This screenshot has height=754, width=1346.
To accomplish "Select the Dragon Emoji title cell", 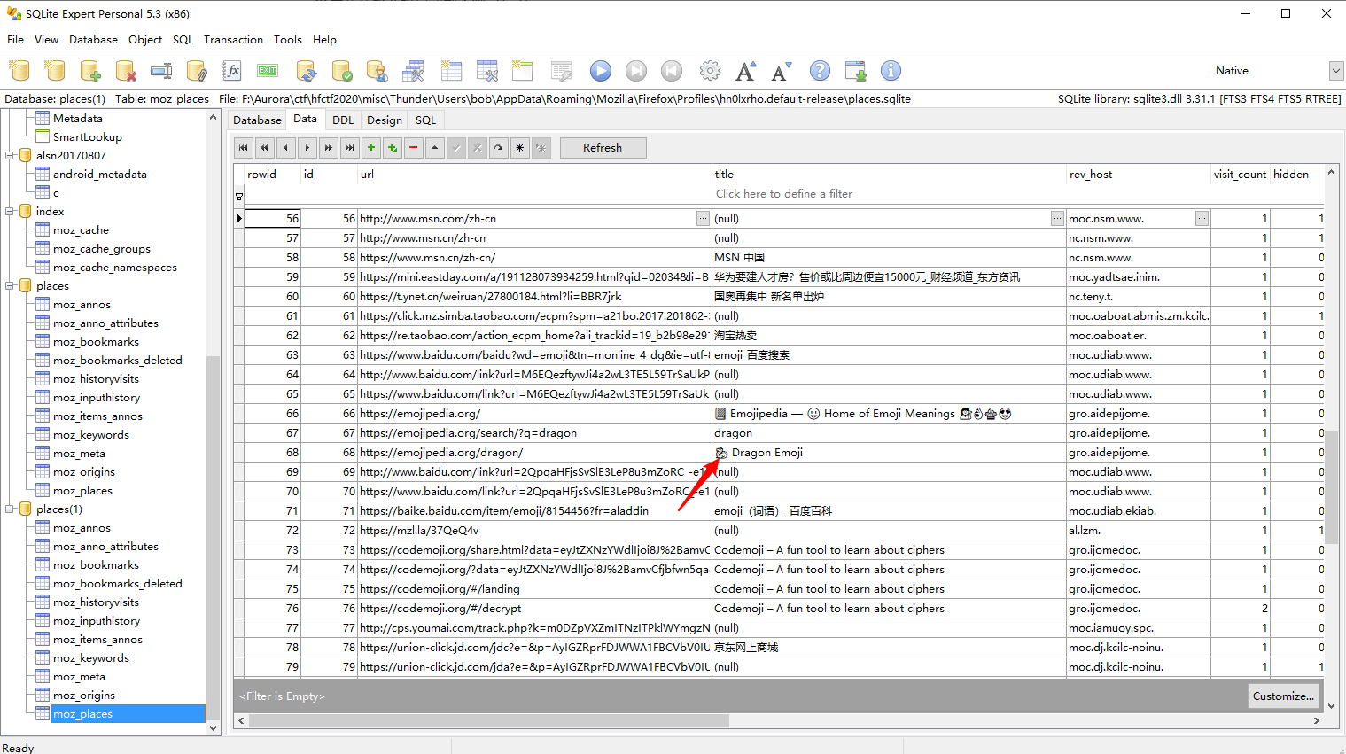I will coord(890,453).
